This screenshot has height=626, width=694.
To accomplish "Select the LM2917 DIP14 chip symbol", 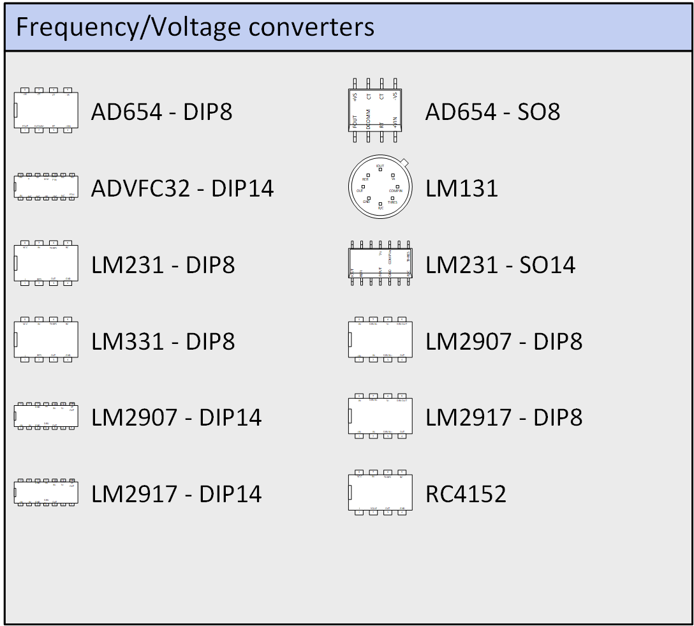I will click(46, 493).
